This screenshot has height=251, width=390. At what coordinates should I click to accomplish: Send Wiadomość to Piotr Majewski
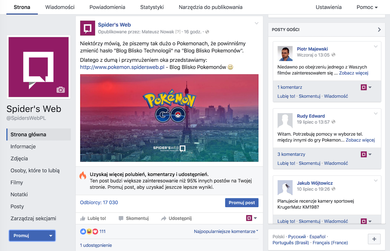(336, 96)
